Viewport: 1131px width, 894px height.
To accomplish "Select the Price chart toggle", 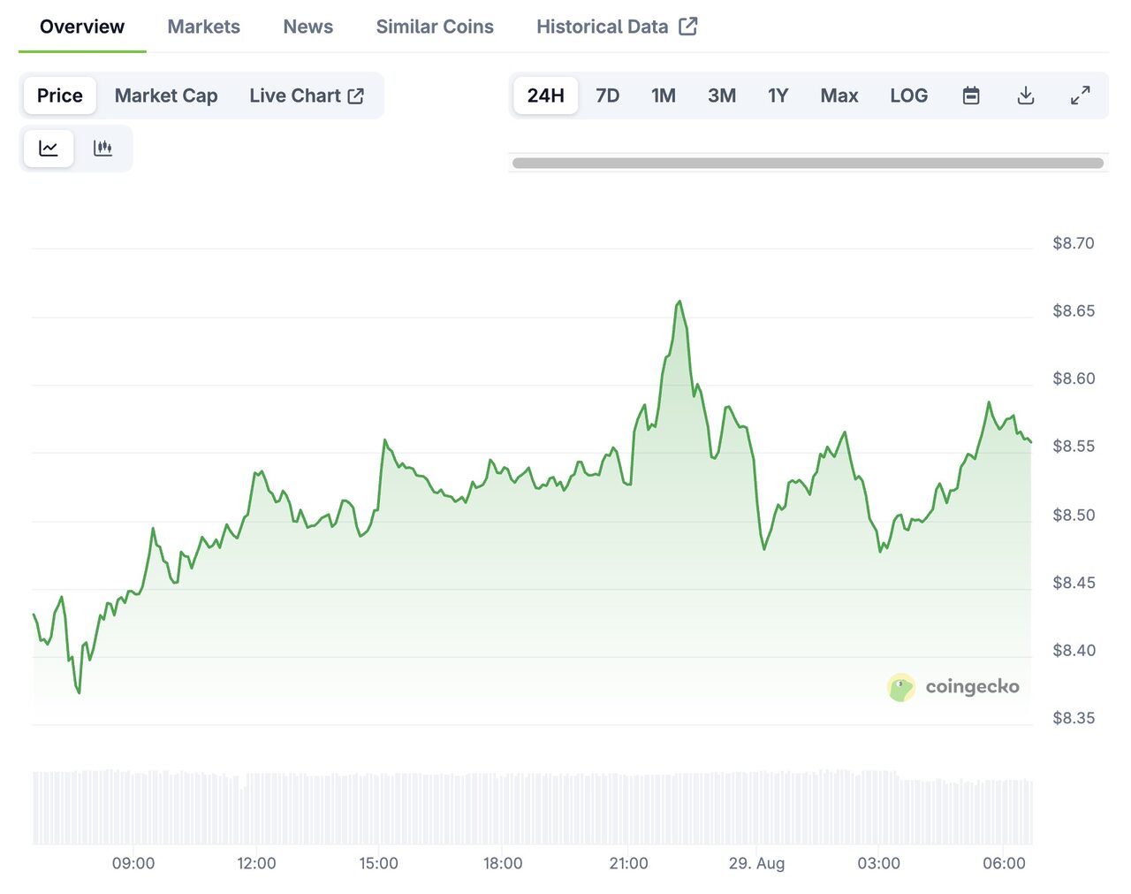I will point(60,96).
